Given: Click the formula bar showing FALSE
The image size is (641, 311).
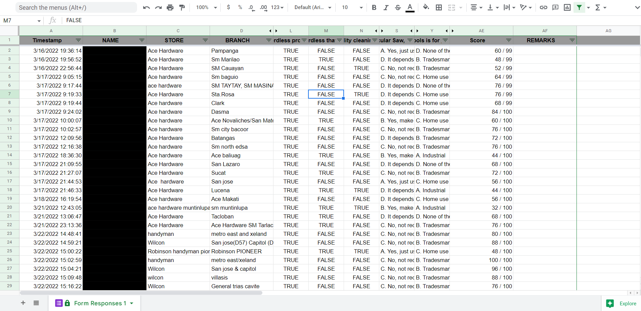Looking at the screenshot, I should click(x=352, y=20).
